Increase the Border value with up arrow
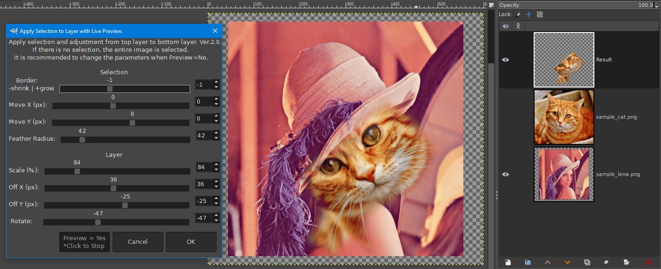The width and height of the screenshot is (661, 269). tap(217, 82)
